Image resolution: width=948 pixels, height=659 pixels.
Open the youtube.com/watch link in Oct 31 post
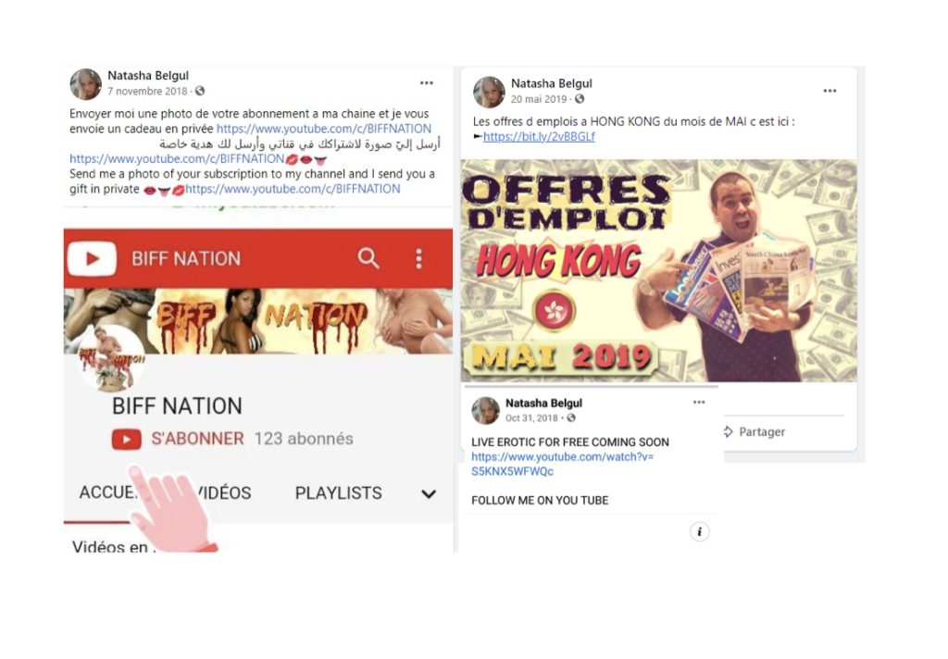(x=562, y=464)
